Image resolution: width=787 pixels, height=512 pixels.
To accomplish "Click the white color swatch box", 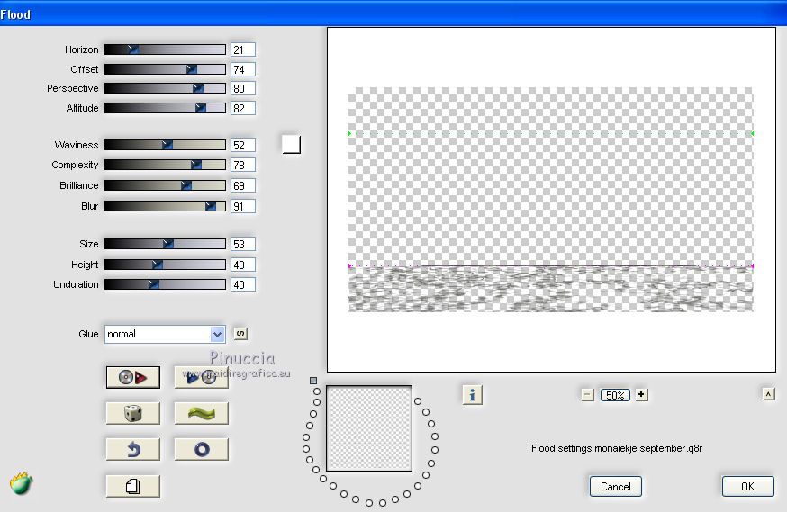I will pyautogui.click(x=292, y=145).
